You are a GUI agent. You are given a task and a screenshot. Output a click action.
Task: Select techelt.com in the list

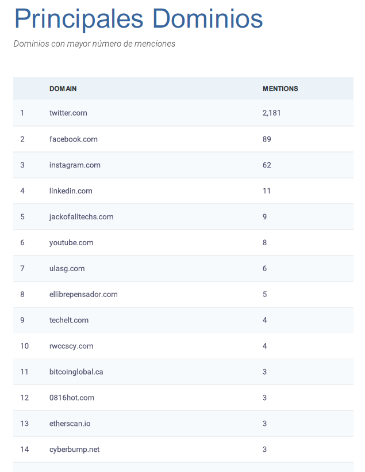[x=69, y=320]
